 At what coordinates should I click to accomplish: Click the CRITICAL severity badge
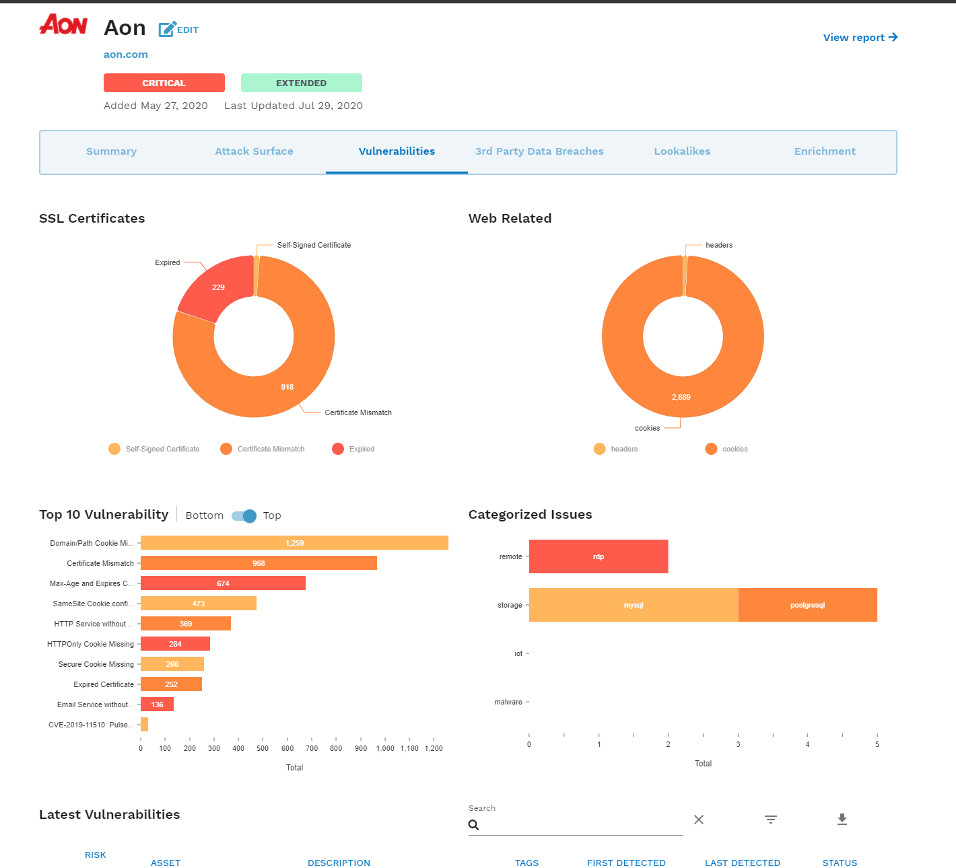click(x=164, y=82)
